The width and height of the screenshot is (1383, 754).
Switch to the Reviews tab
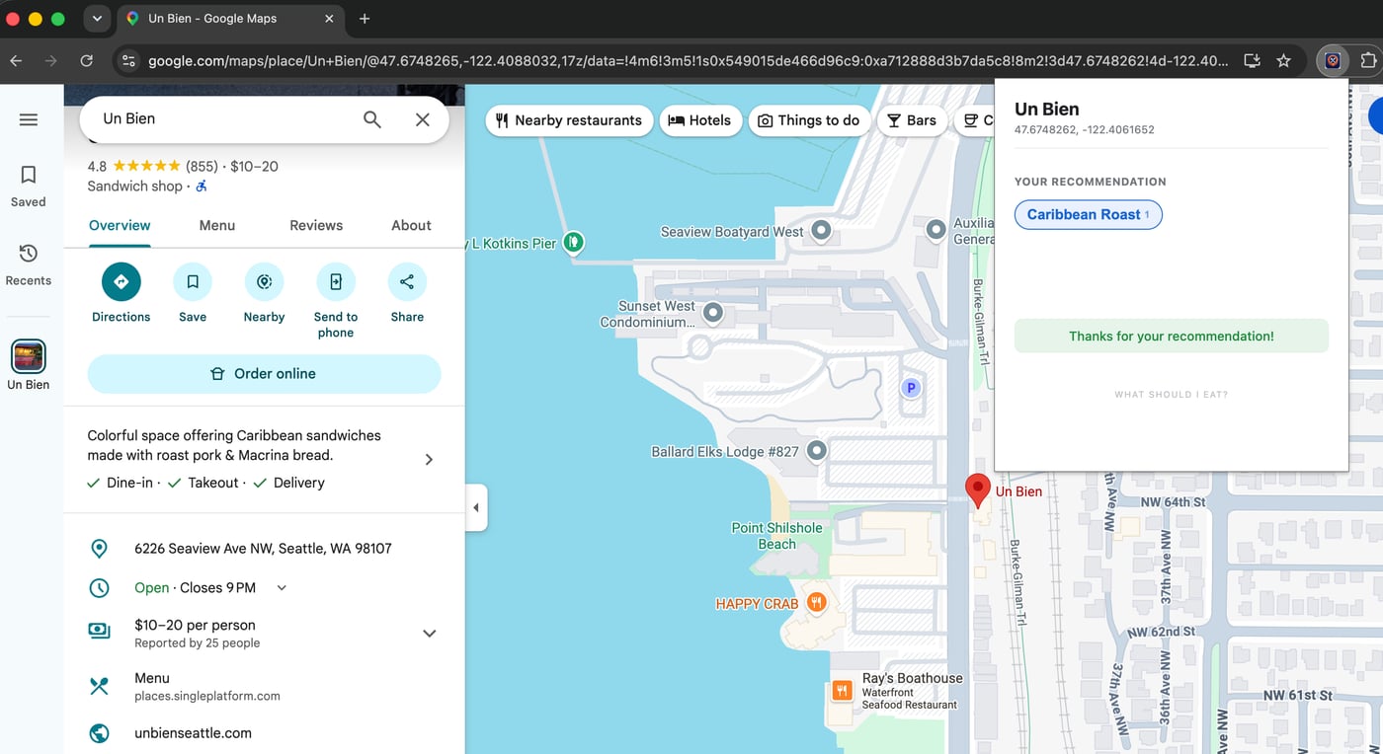click(x=316, y=225)
